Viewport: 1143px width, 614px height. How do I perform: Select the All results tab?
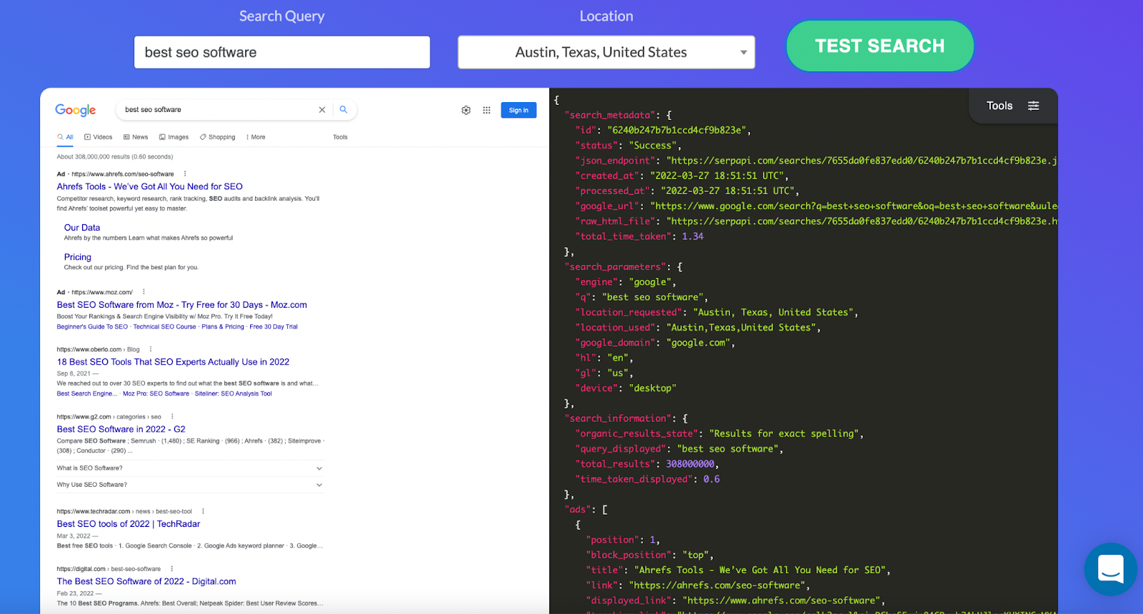[x=66, y=137]
